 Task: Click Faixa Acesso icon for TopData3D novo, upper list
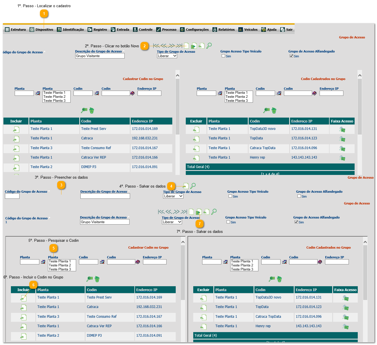pyautogui.click(x=342, y=130)
